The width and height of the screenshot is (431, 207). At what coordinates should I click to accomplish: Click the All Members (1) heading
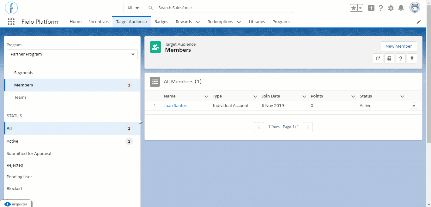pyautogui.click(x=183, y=82)
